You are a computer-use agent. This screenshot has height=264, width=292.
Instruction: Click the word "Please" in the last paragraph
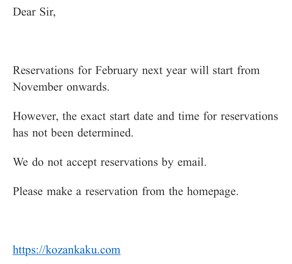pos(28,191)
